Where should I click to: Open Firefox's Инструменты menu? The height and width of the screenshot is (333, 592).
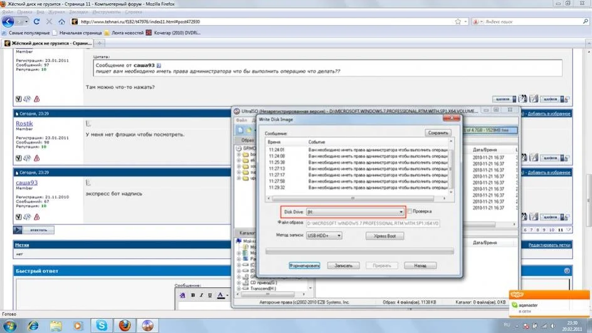click(106, 12)
